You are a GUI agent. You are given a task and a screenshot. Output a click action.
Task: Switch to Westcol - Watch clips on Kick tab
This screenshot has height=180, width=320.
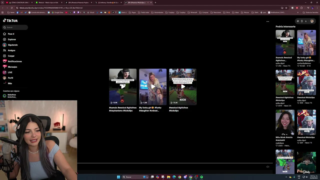tap(49, 2)
